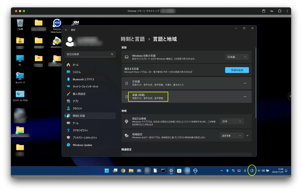Select the コントロール パネル desktop icon

(x=20, y=96)
